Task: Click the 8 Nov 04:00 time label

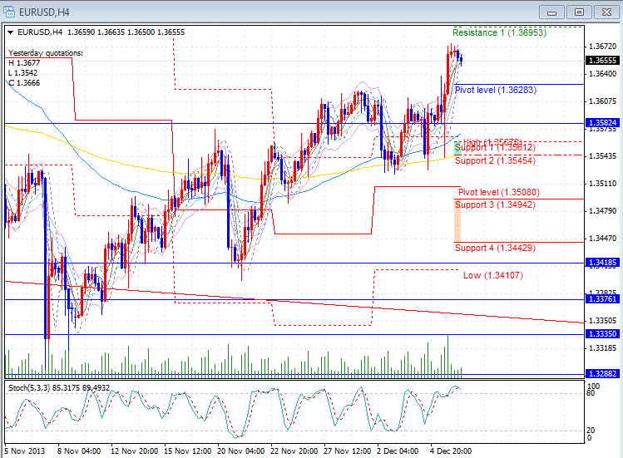Action: coord(79,451)
